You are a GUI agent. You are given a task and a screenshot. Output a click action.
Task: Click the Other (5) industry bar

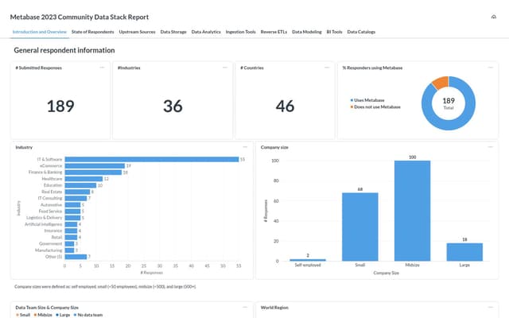[x=76, y=257]
